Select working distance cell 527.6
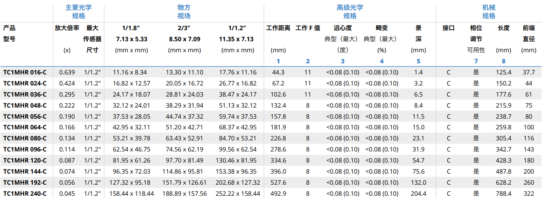Viewport: 542px width, 198px height. coord(278,183)
